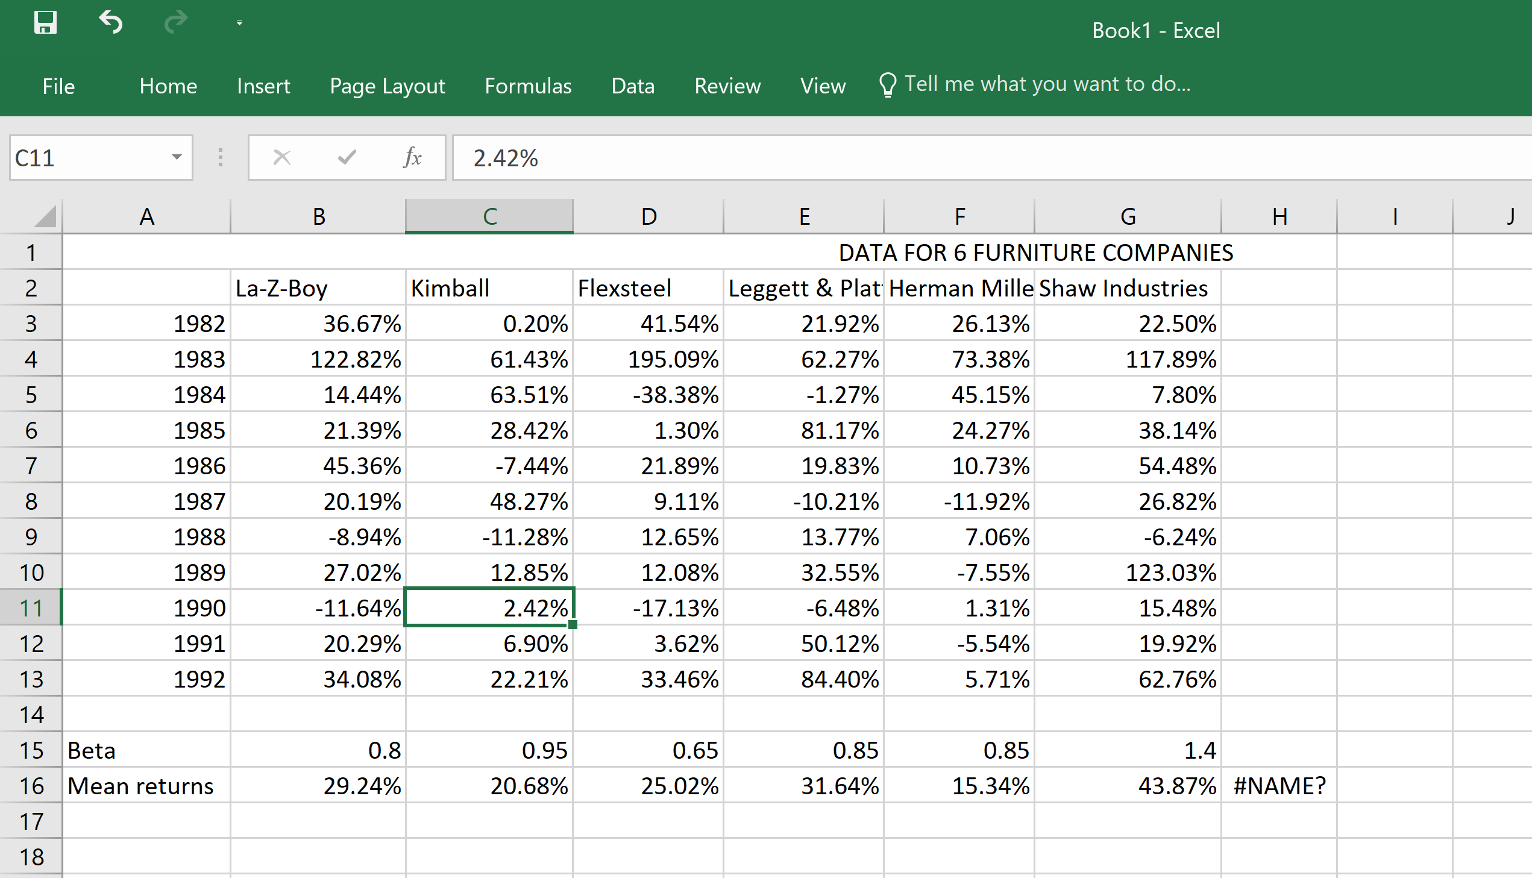Click the lightbulb icon beside Tell me
Screen dimensions: 1532x878
click(x=888, y=85)
